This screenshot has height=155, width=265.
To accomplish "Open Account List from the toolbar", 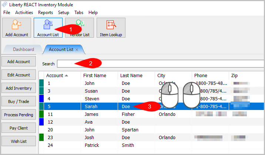I will tap(48, 28).
